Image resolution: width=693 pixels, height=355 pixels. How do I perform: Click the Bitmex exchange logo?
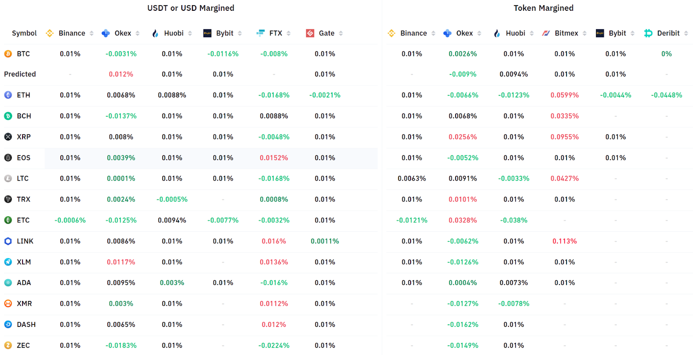546,33
